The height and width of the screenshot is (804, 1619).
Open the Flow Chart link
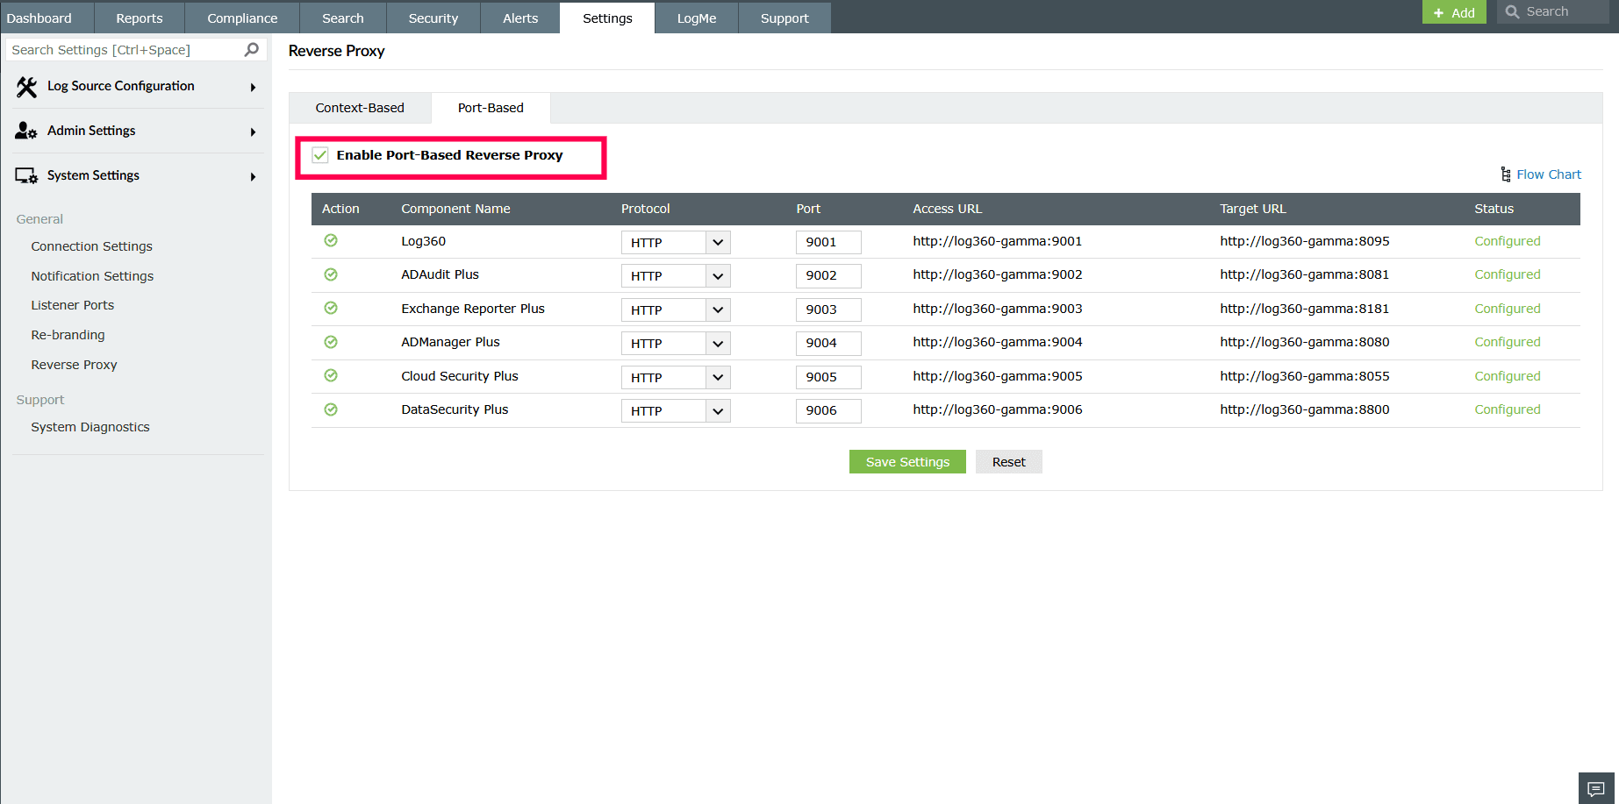click(x=1549, y=174)
